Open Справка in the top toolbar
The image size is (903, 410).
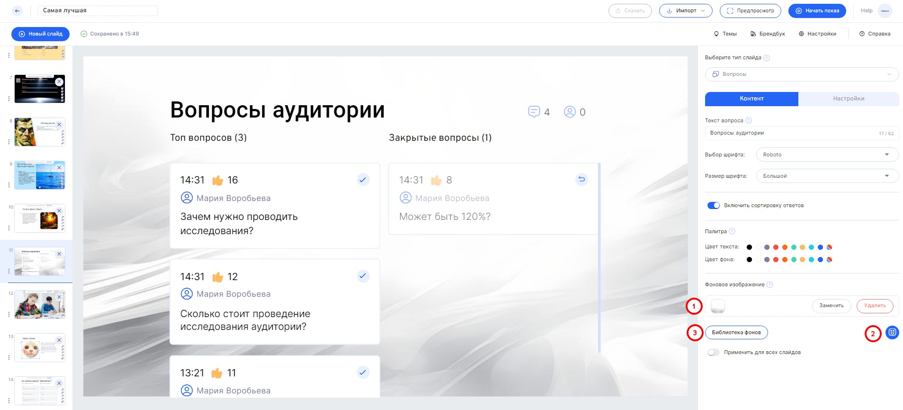click(x=875, y=34)
